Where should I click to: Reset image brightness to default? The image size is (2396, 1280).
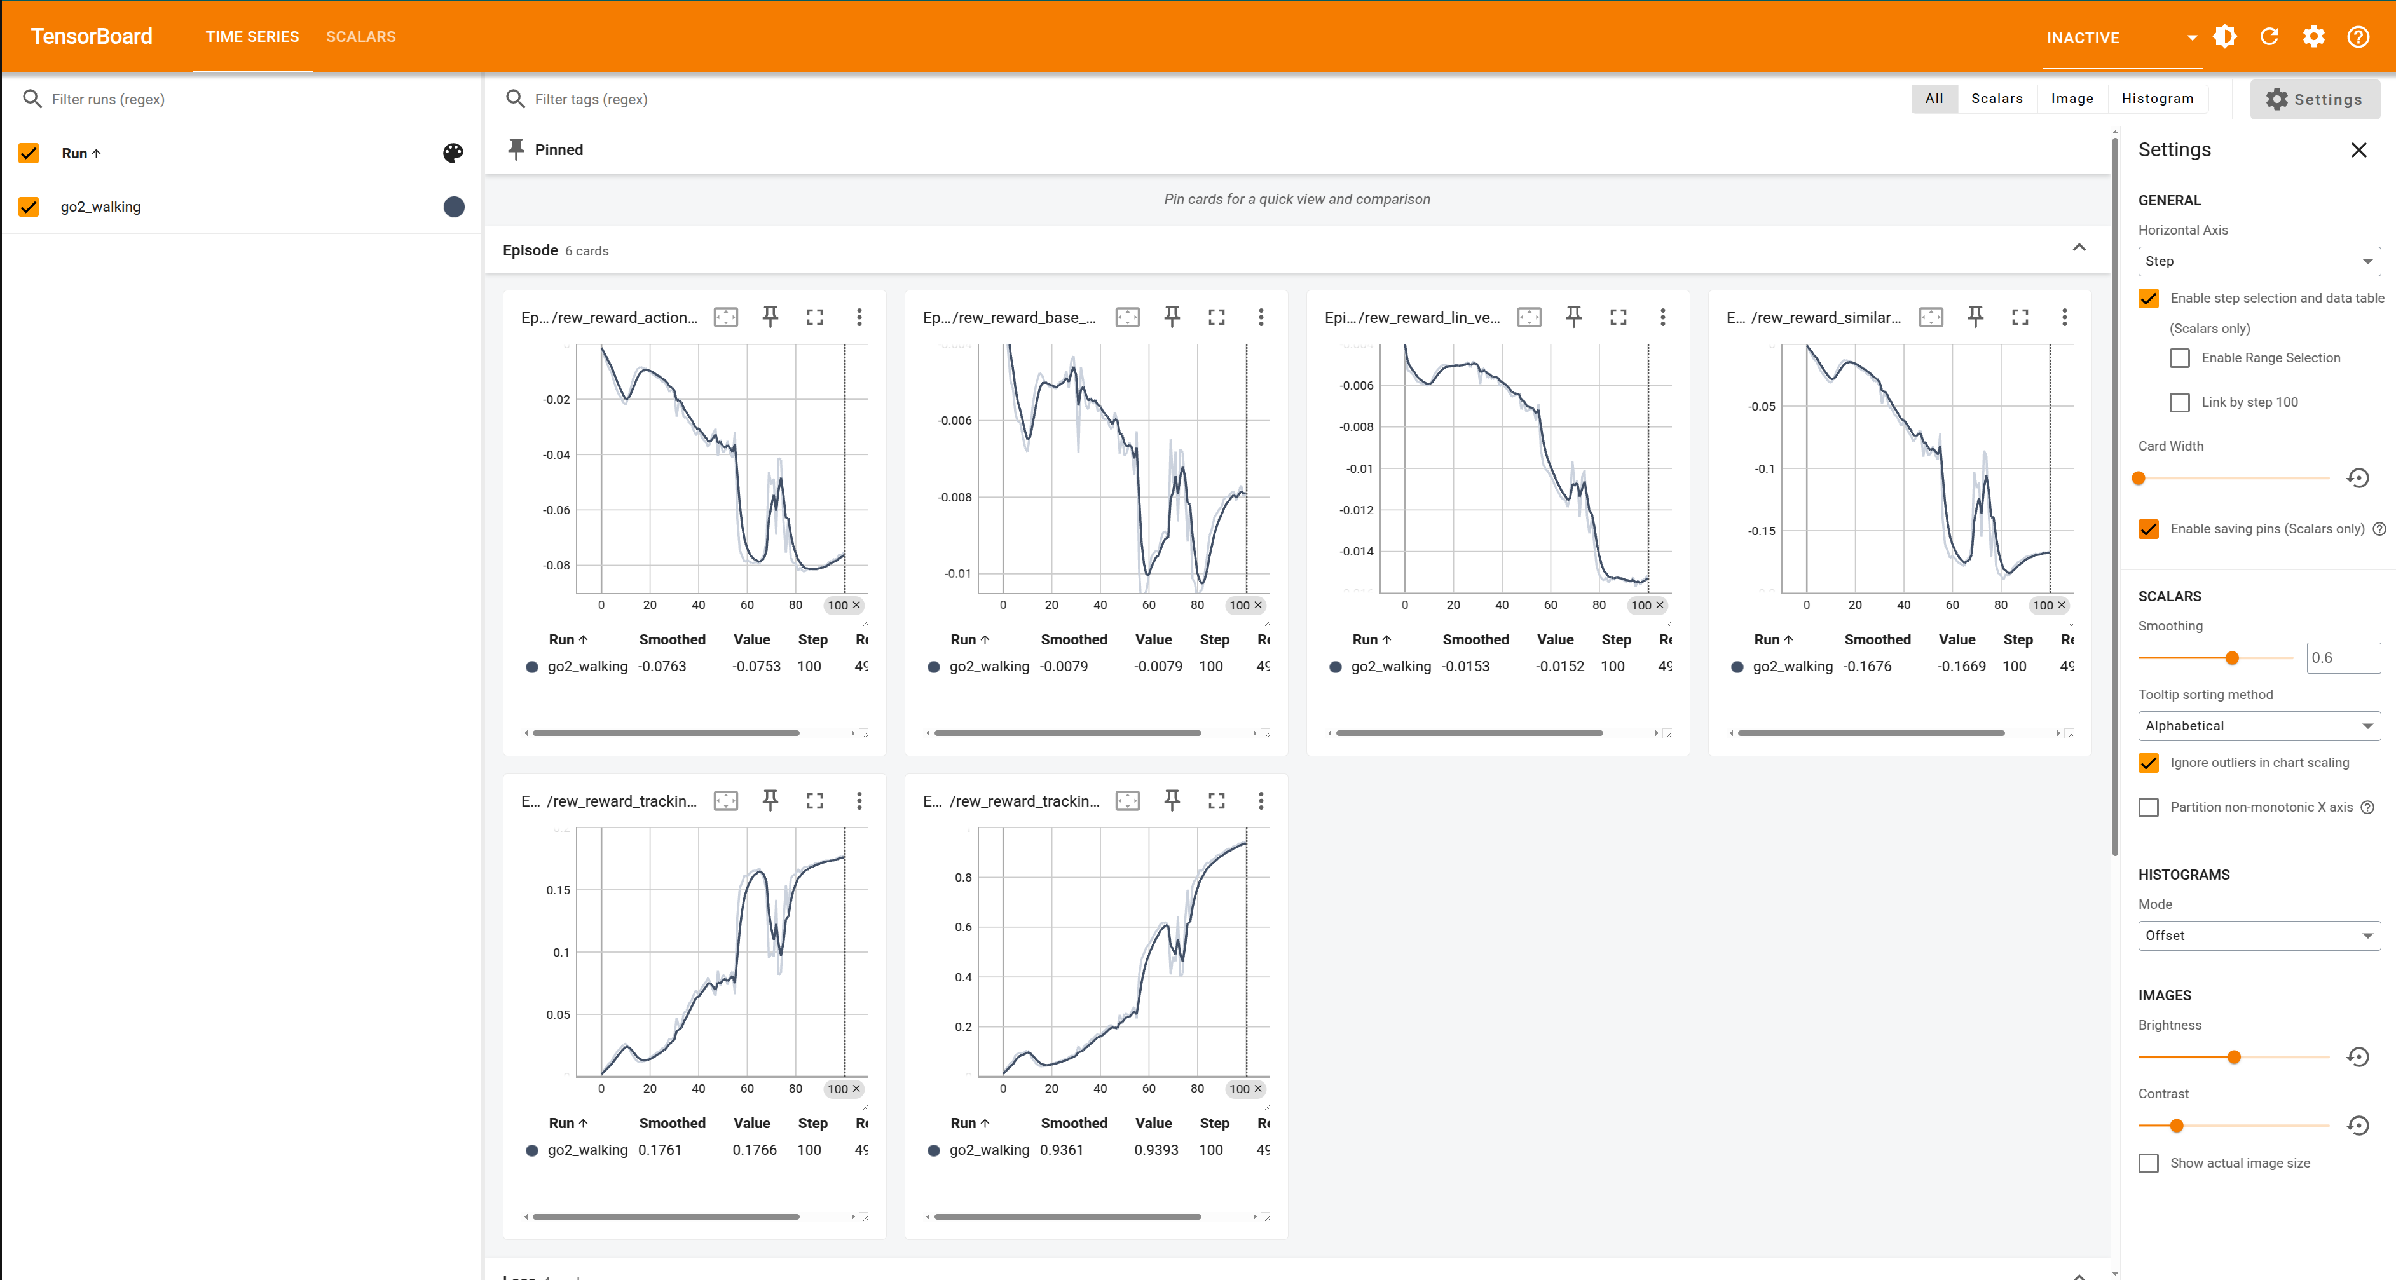pyautogui.click(x=2358, y=1057)
